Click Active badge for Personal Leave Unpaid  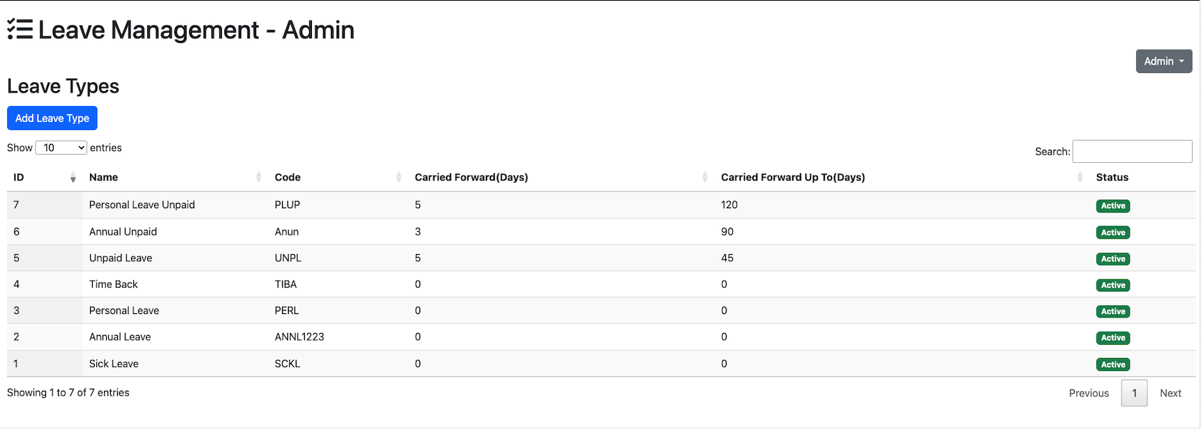1112,206
